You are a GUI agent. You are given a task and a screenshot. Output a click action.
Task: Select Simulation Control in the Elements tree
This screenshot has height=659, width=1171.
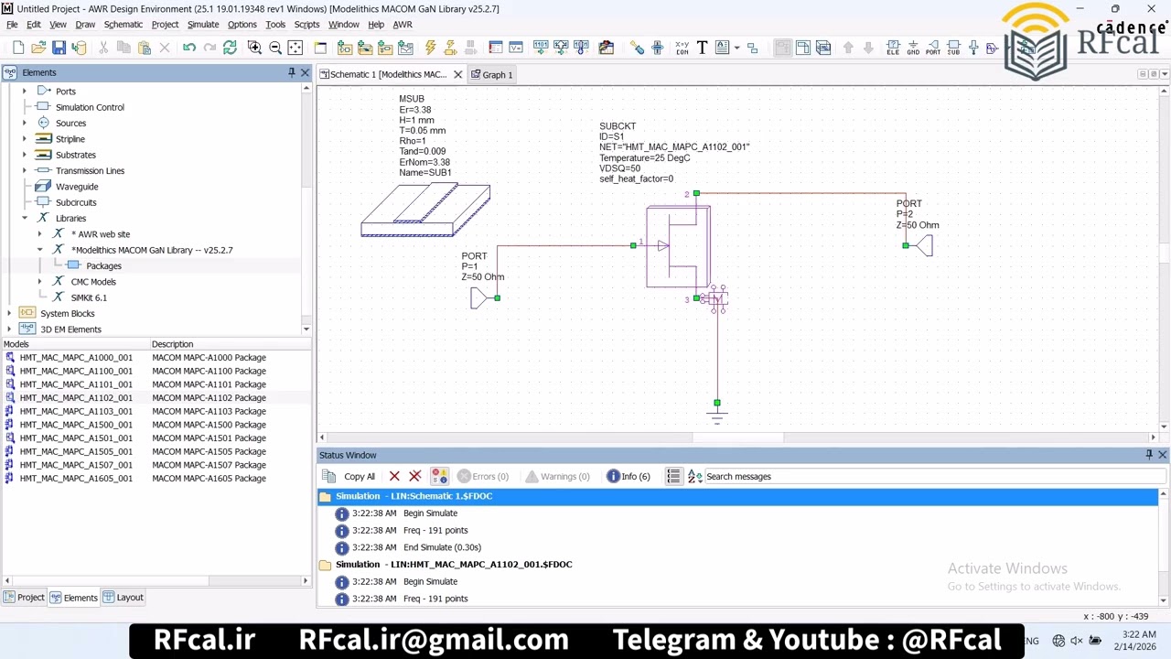coord(90,107)
